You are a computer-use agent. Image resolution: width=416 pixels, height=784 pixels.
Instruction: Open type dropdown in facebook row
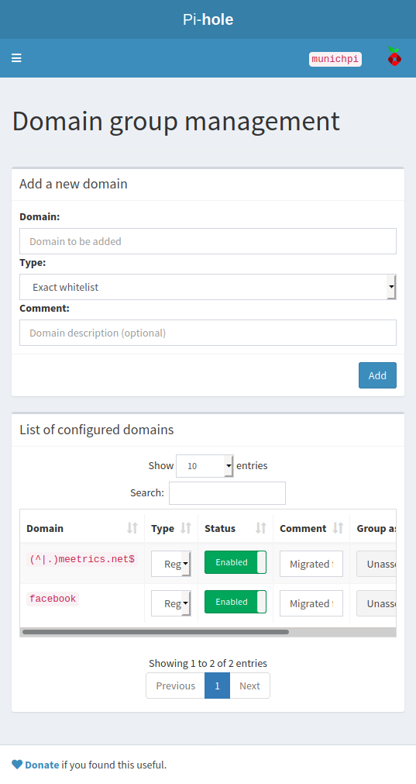171,603
